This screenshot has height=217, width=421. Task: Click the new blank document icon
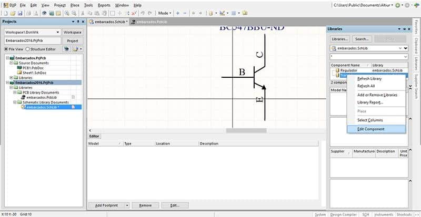[x=5, y=13]
